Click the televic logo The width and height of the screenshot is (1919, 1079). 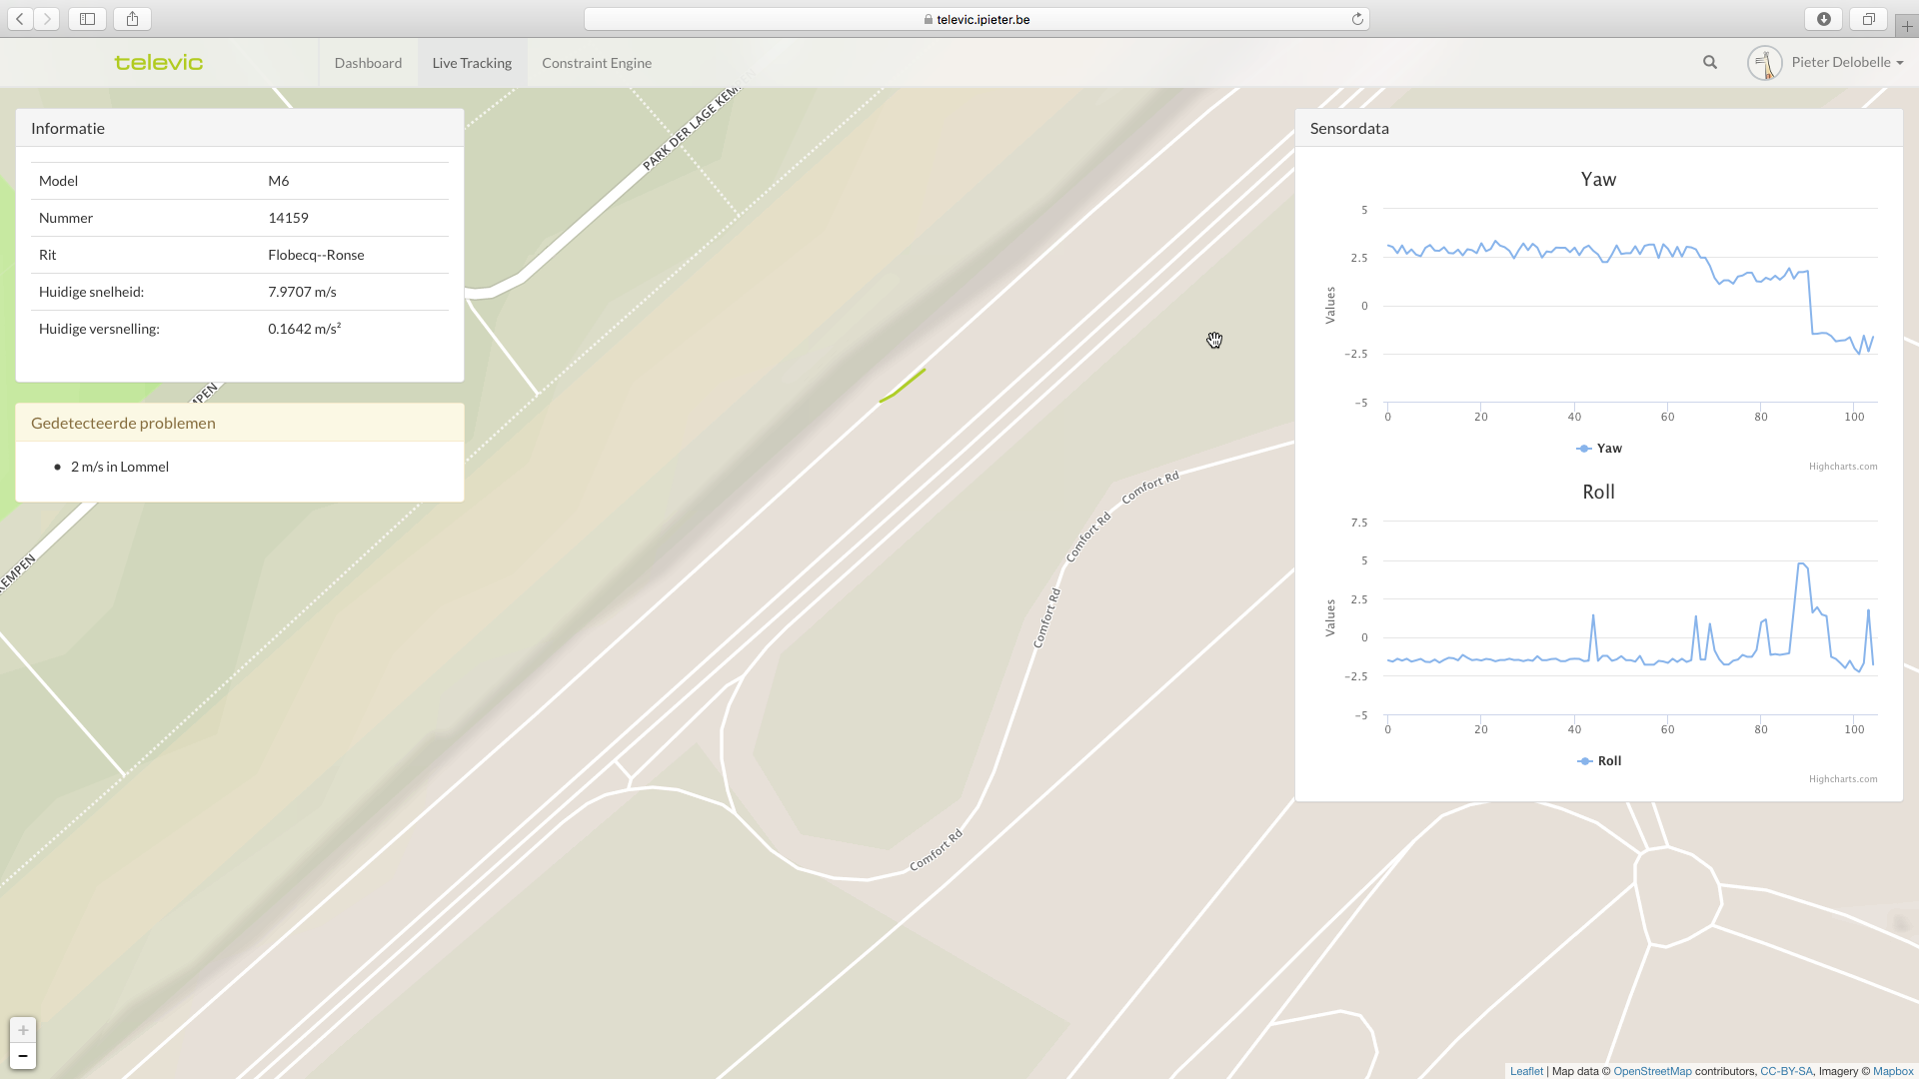pyautogui.click(x=159, y=63)
